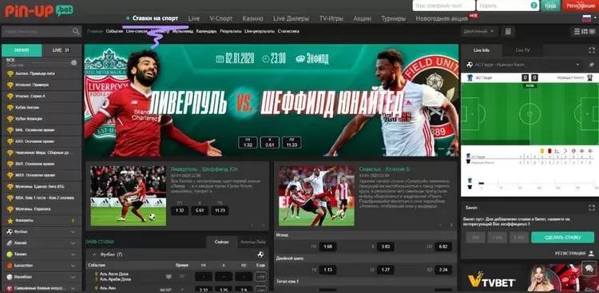
Task: Click the user icon beside РЕГИСТРАЦИЯ
Action: click(x=591, y=253)
